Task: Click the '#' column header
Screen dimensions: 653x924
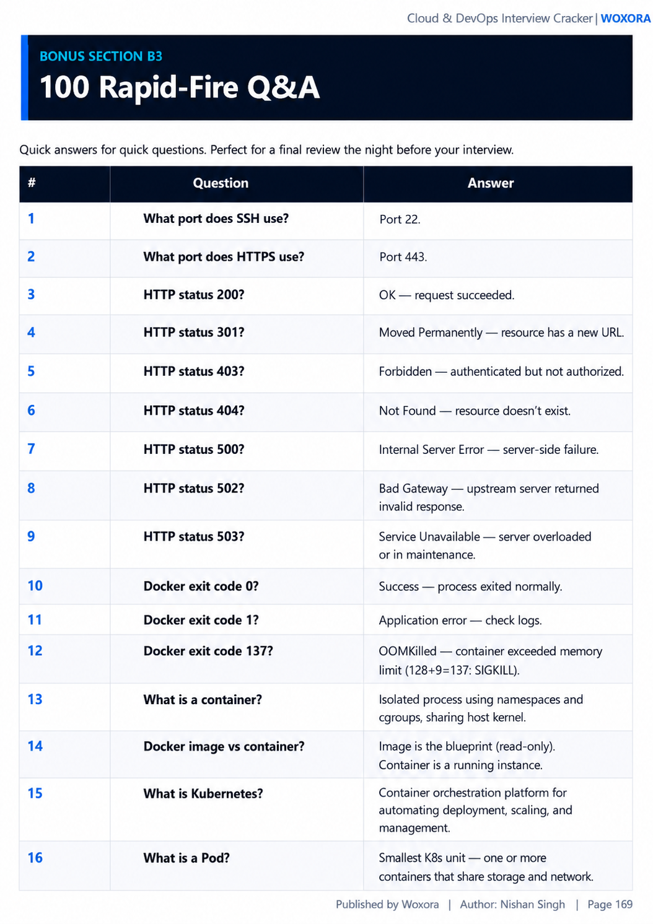Action: coord(32,183)
